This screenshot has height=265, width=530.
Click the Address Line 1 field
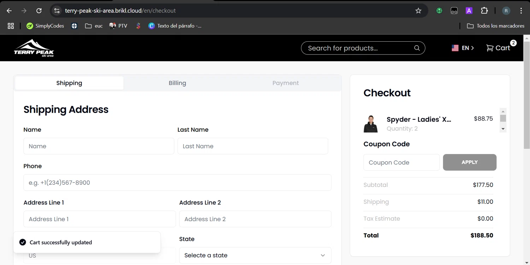pyautogui.click(x=100, y=219)
